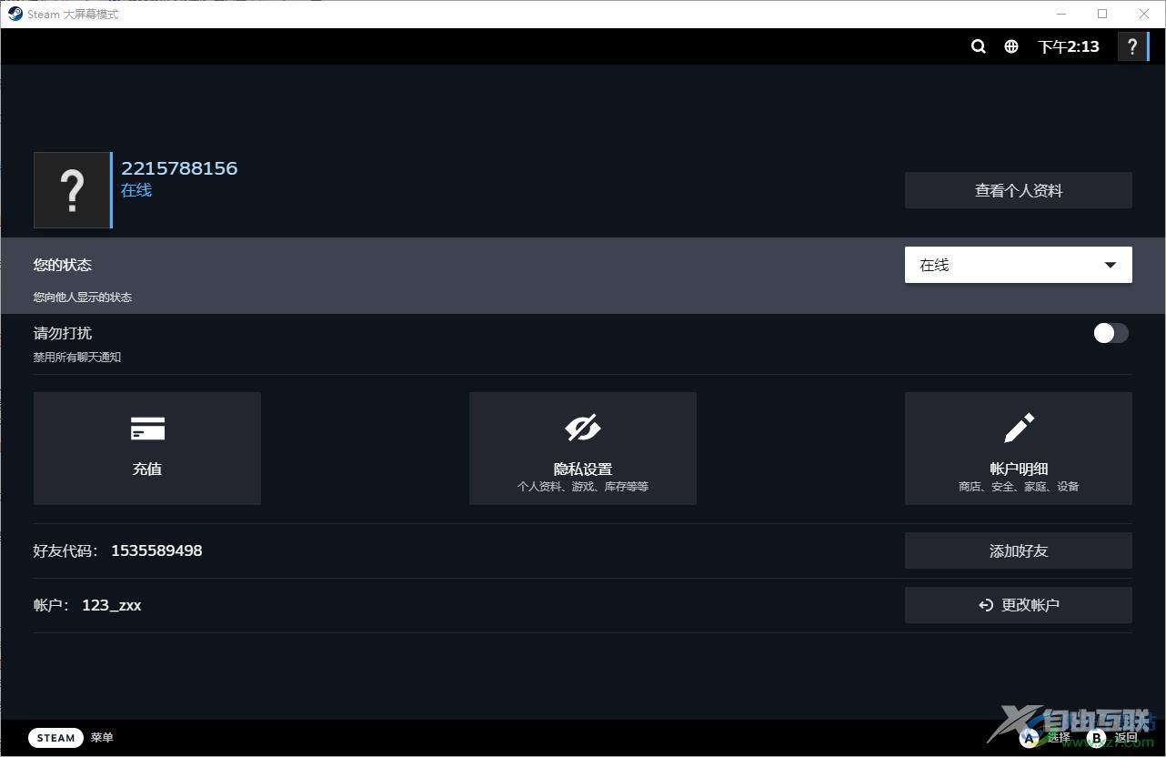
Task: Click the B 返回 back control
Action: click(x=1112, y=738)
